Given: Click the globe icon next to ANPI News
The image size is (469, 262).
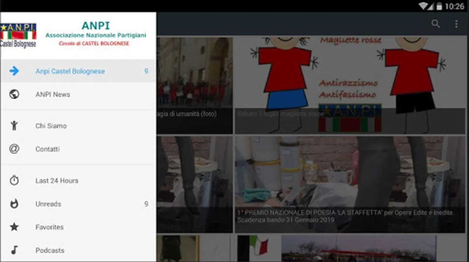Looking at the screenshot, I should (x=14, y=94).
